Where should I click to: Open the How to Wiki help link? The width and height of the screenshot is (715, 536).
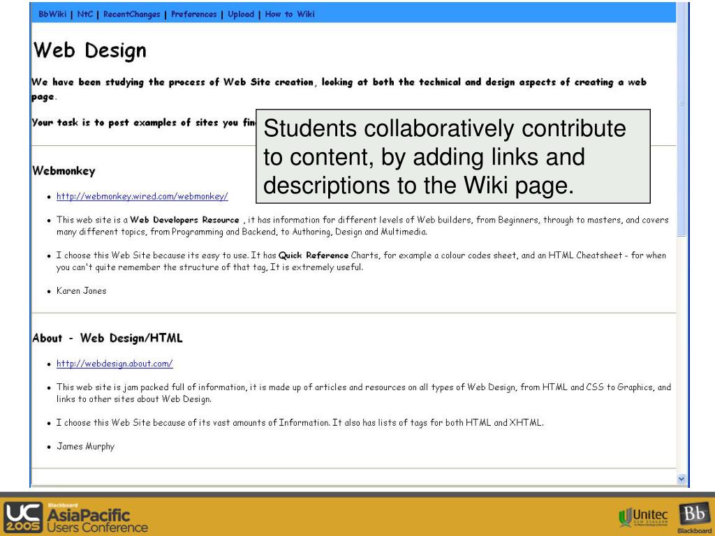[x=290, y=14]
